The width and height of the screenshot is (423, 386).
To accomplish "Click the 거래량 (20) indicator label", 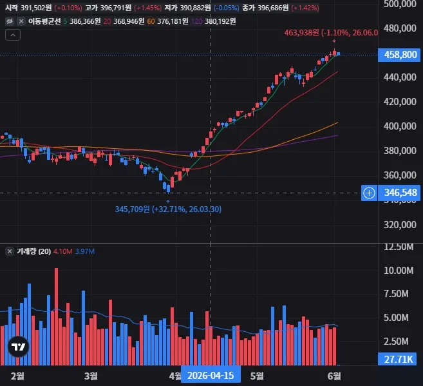I will [x=33, y=251].
